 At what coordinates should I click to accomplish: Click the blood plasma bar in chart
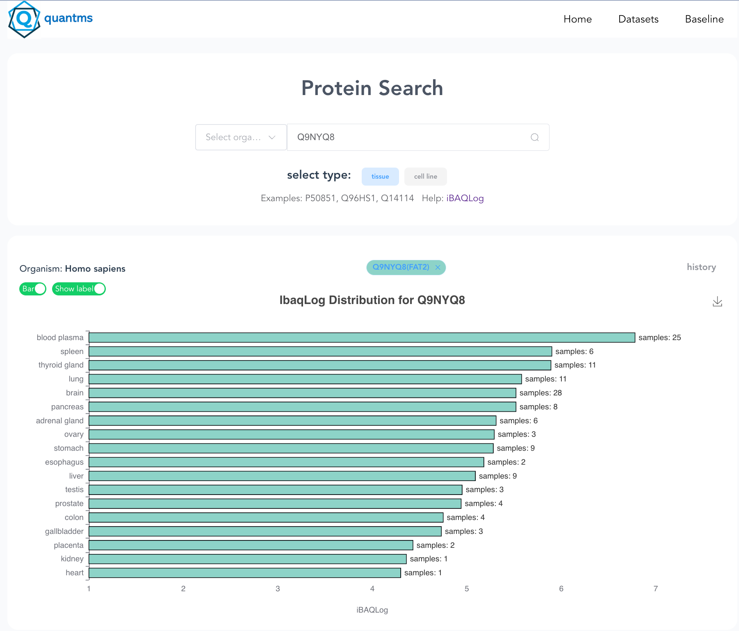coord(362,338)
